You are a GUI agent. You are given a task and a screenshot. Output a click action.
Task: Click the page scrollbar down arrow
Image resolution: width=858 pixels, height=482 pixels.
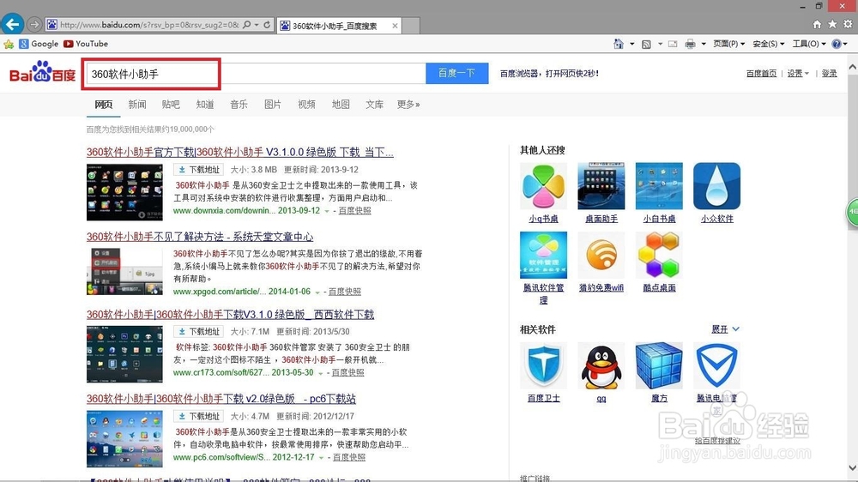click(x=853, y=467)
